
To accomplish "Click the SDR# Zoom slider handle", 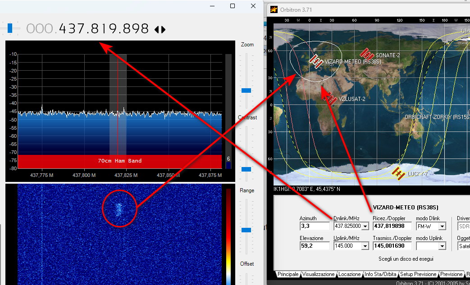I will (x=246, y=90).
